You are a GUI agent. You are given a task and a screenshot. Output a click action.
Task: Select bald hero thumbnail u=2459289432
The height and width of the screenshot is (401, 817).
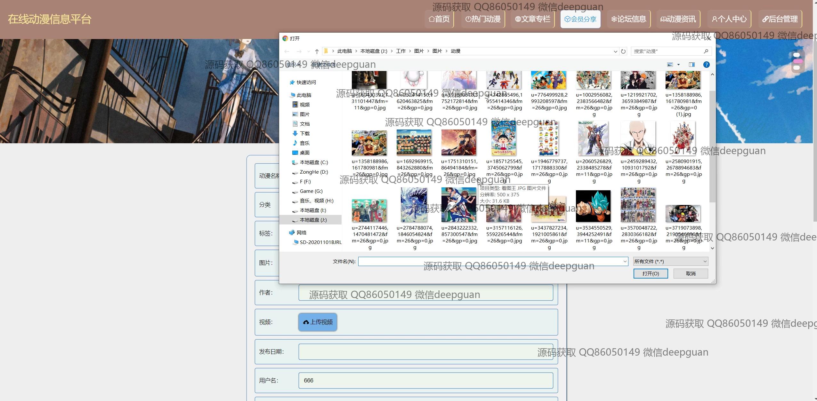[x=638, y=138]
